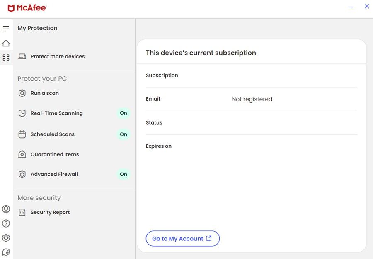Screen dimensions: 373x259
Task: Open the account profile icon
Action: coord(6,209)
